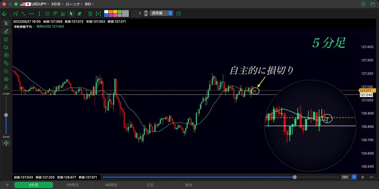Select the vertical line drawing tool

(39, 14)
